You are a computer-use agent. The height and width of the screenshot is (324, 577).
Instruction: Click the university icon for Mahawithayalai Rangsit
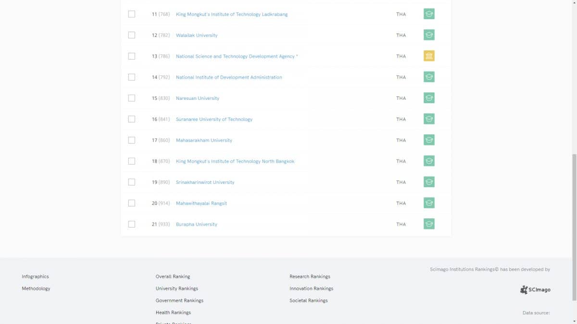[x=429, y=203]
